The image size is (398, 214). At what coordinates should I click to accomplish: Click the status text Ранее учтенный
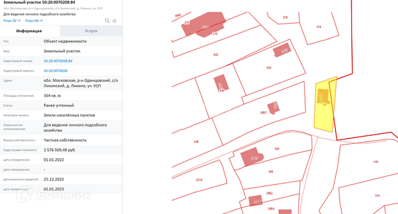[59, 106]
